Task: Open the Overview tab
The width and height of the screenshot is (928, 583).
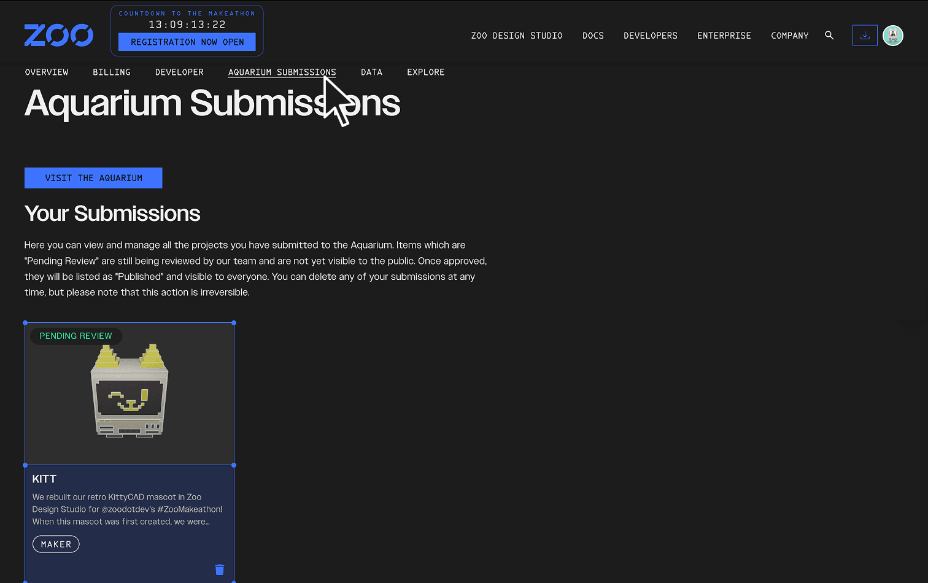Action: (46, 72)
